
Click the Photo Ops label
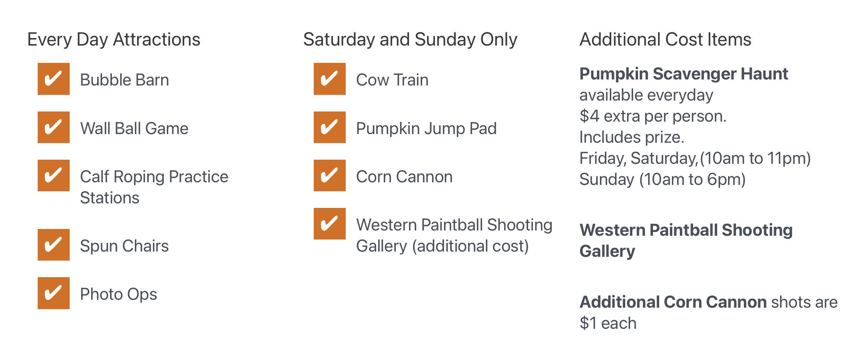coord(119,294)
